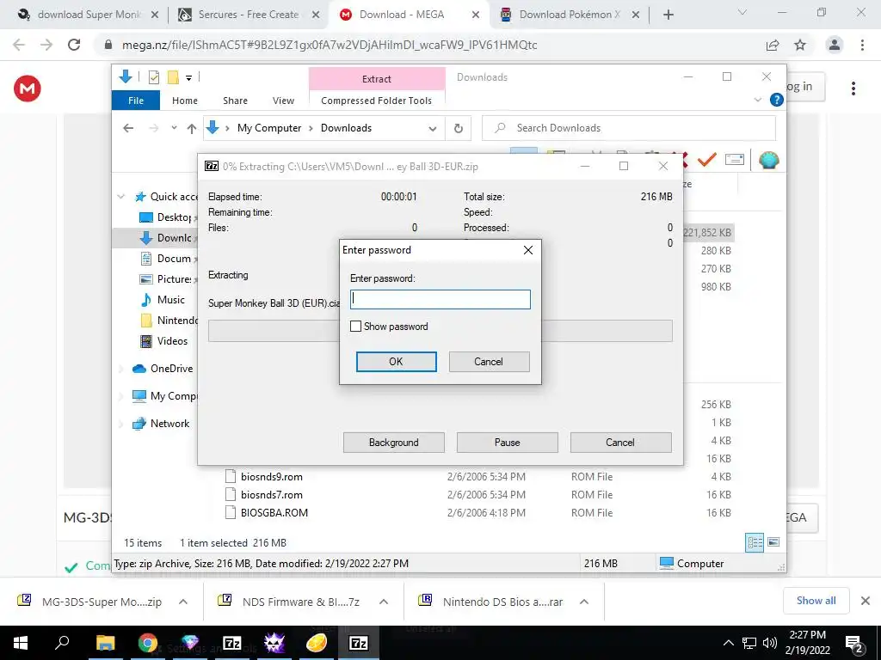
Task: Toggle the Show password checkbox
Action: click(x=355, y=326)
